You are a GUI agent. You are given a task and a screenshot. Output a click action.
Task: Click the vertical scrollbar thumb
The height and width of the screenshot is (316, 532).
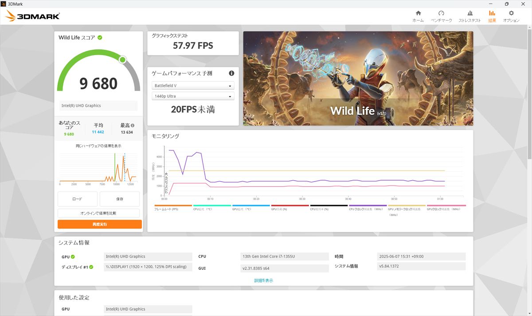(529, 93)
